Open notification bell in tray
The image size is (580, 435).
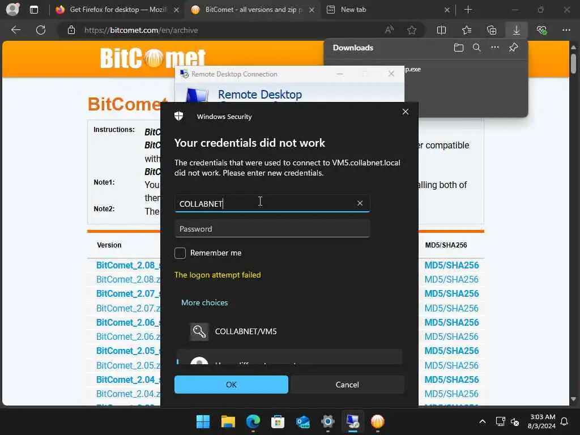[x=565, y=421]
